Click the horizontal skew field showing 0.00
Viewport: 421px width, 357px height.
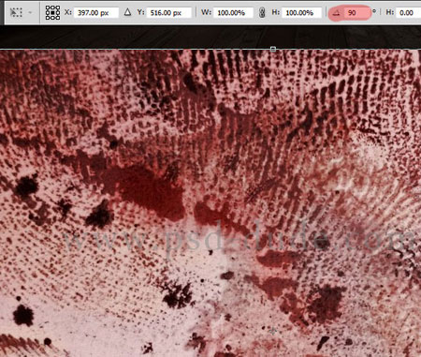[x=408, y=13]
